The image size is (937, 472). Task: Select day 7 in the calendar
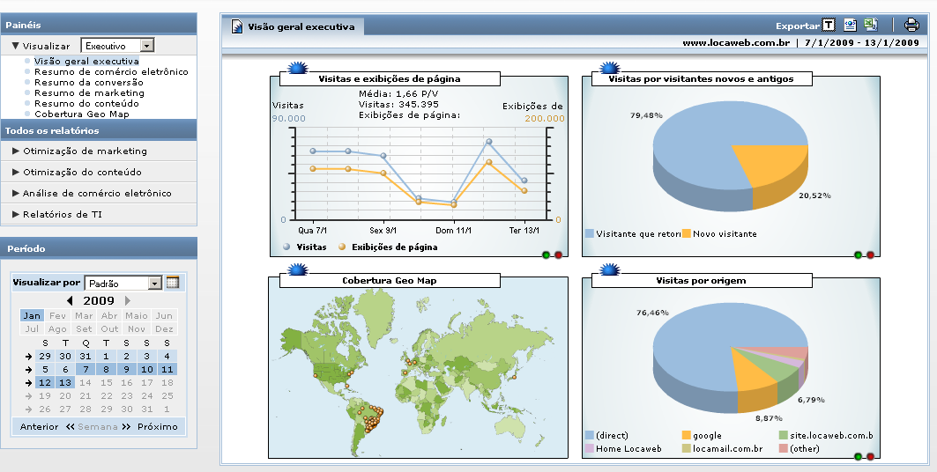click(x=86, y=369)
